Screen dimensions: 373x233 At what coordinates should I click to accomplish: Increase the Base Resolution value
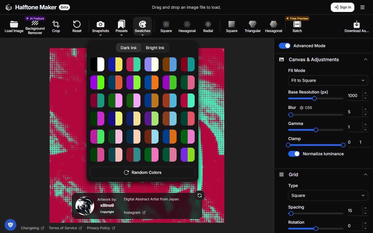pyautogui.click(x=365, y=93)
